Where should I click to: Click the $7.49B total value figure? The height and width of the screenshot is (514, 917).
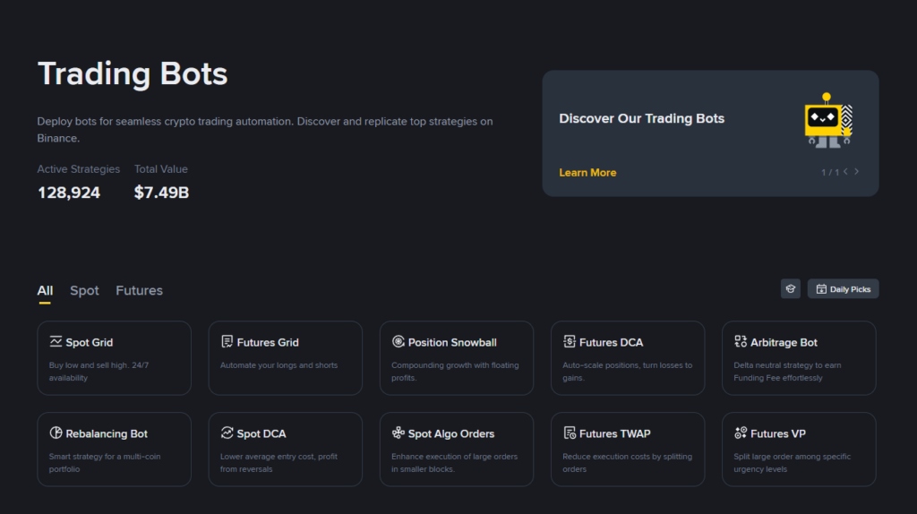pyautogui.click(x=161, y=193)
